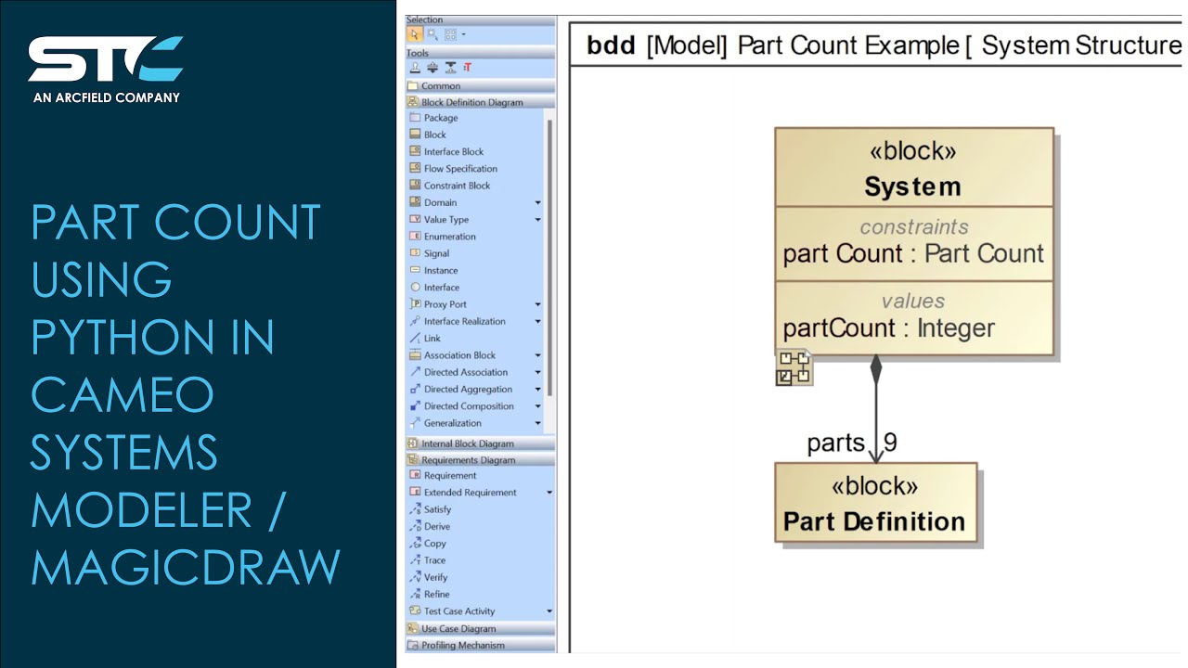Select the Test Case Activity tool
This screenshot has height=668, width=1188.
point(453,611)
